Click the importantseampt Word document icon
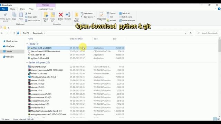 (29, 66)
